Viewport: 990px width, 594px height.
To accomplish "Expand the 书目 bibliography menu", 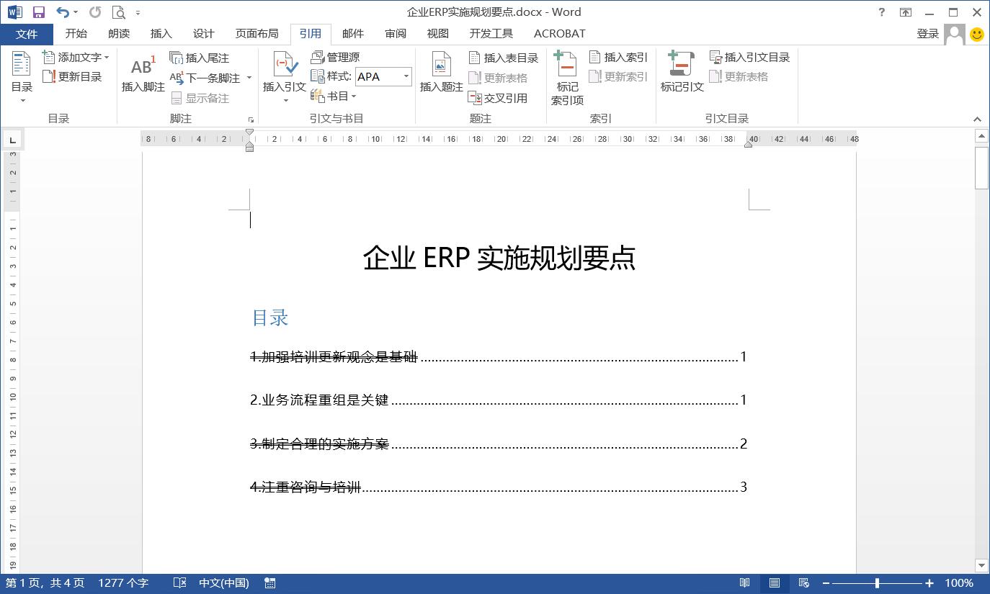I will 334,96.
